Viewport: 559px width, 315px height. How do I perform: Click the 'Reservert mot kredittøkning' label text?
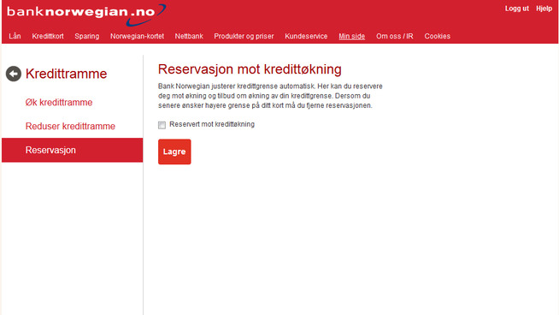click(212, 124)
